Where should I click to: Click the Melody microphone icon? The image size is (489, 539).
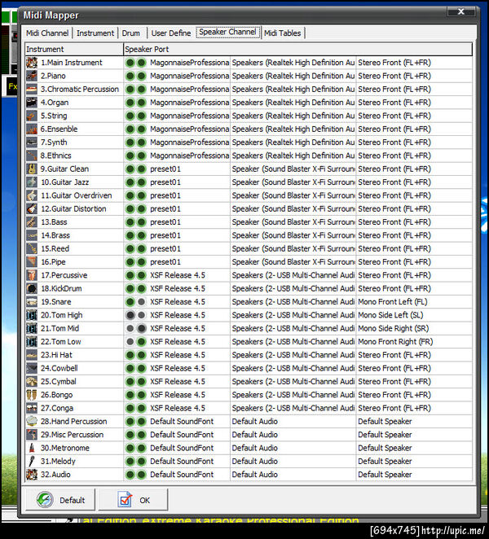(x=32, y=462)
